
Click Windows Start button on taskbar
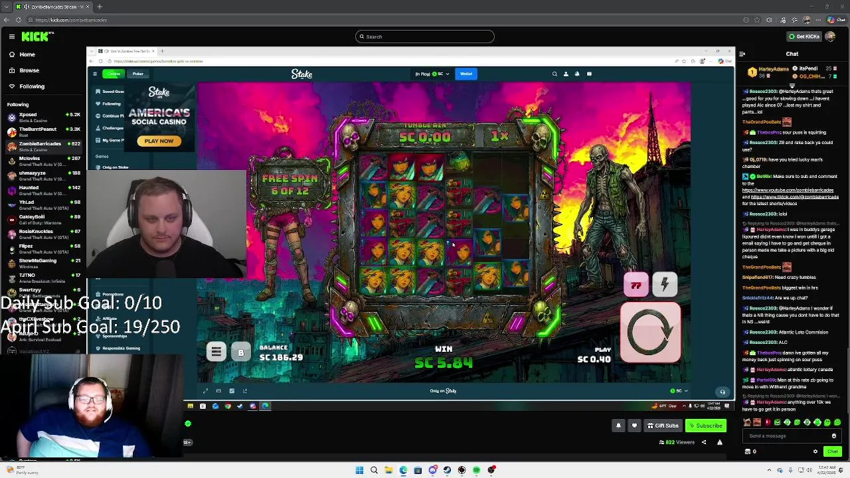coord(359,470)
